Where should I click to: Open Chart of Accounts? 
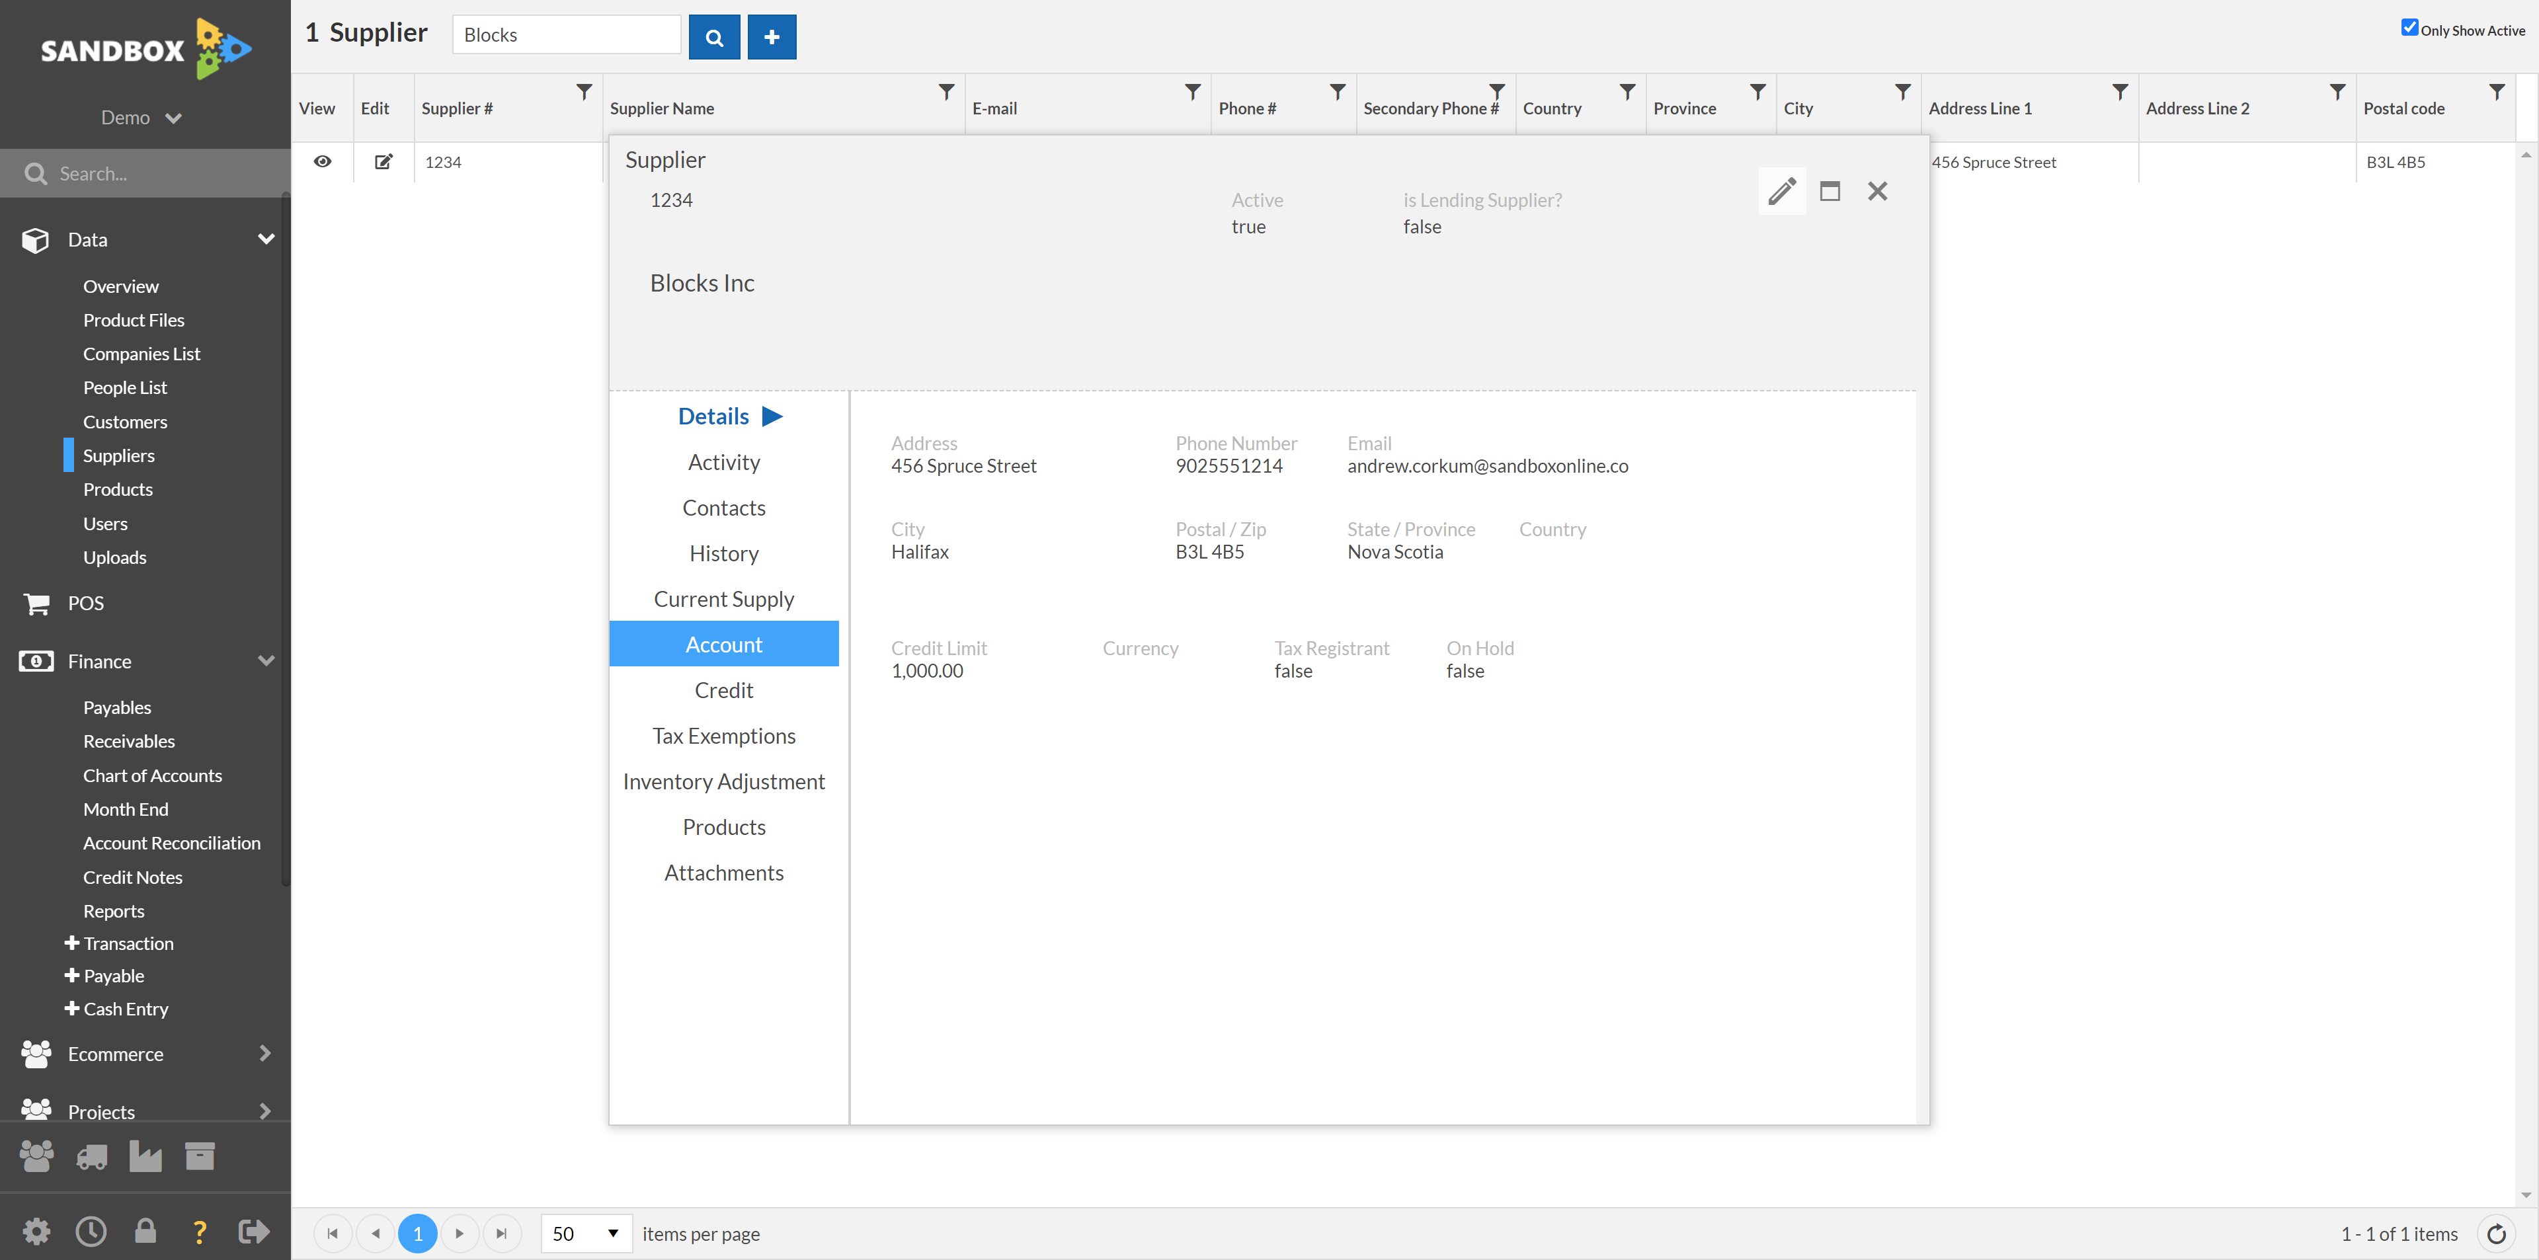[x=153, y=775]
